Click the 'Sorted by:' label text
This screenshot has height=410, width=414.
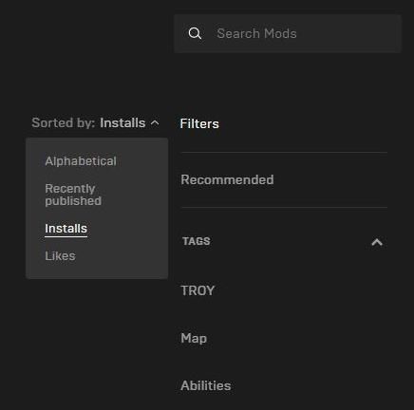64,122
